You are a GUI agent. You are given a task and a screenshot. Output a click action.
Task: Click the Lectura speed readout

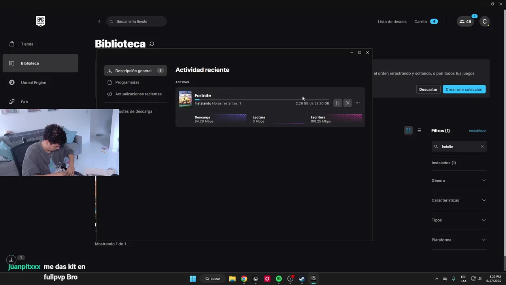click(259, 120)
